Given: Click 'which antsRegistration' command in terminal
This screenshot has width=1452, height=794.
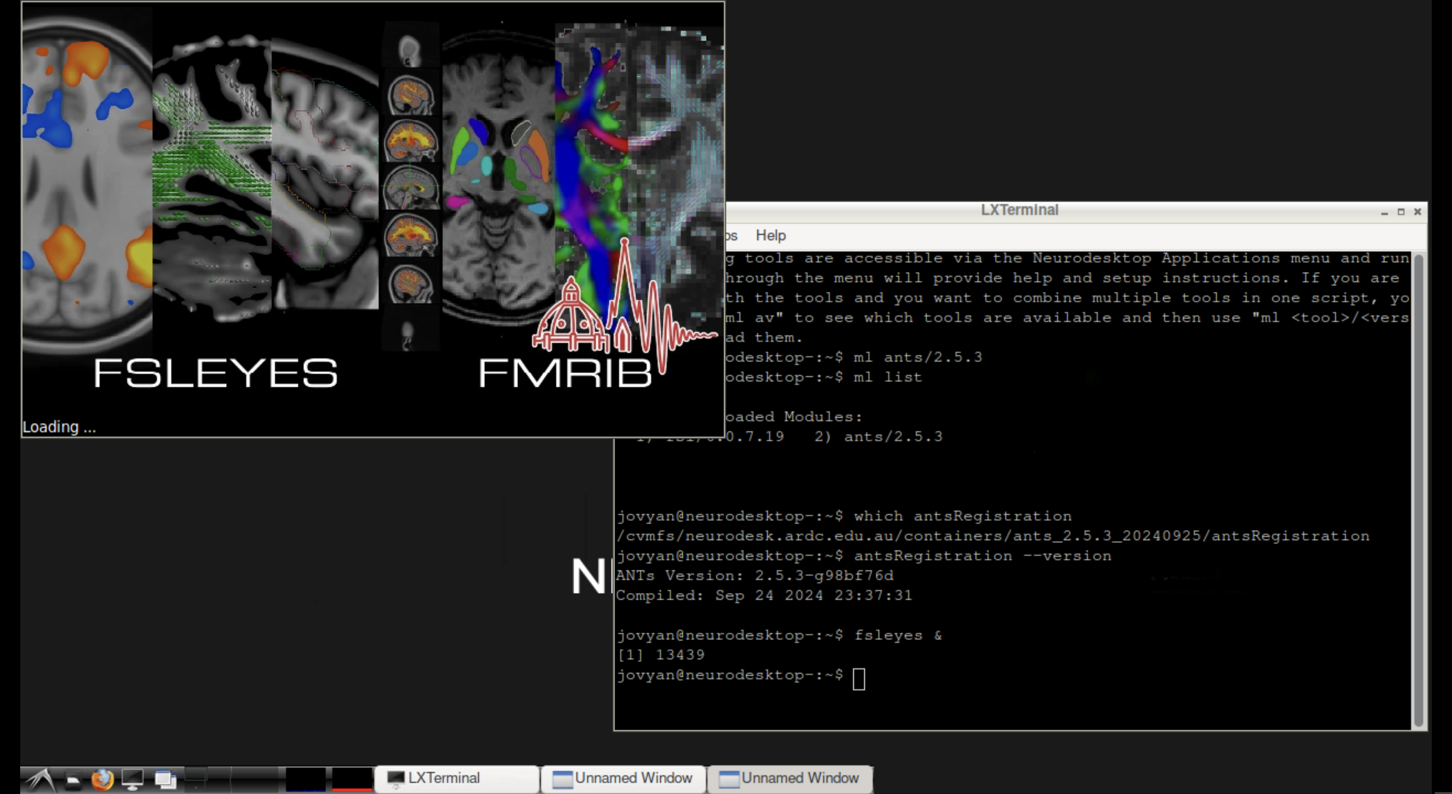Looking at the screenshot, I should click(963, 516).
